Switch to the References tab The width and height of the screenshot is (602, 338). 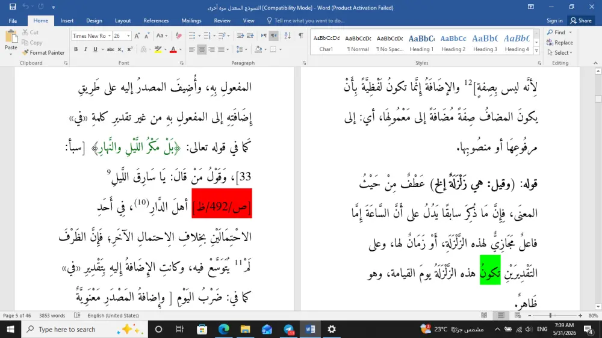coord(156,20)
